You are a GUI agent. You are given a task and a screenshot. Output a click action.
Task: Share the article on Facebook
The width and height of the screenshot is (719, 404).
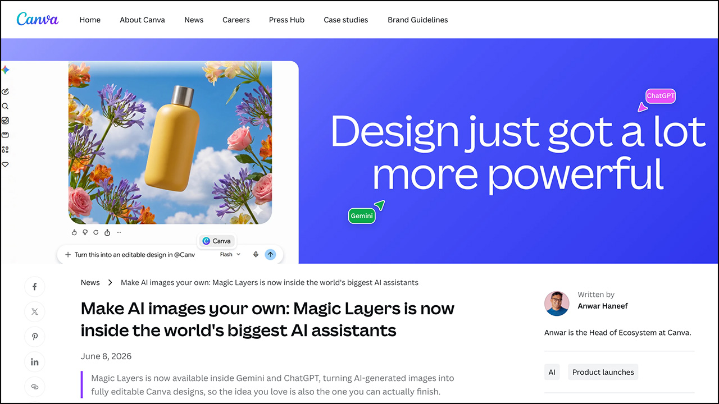(x=35, y=287)
